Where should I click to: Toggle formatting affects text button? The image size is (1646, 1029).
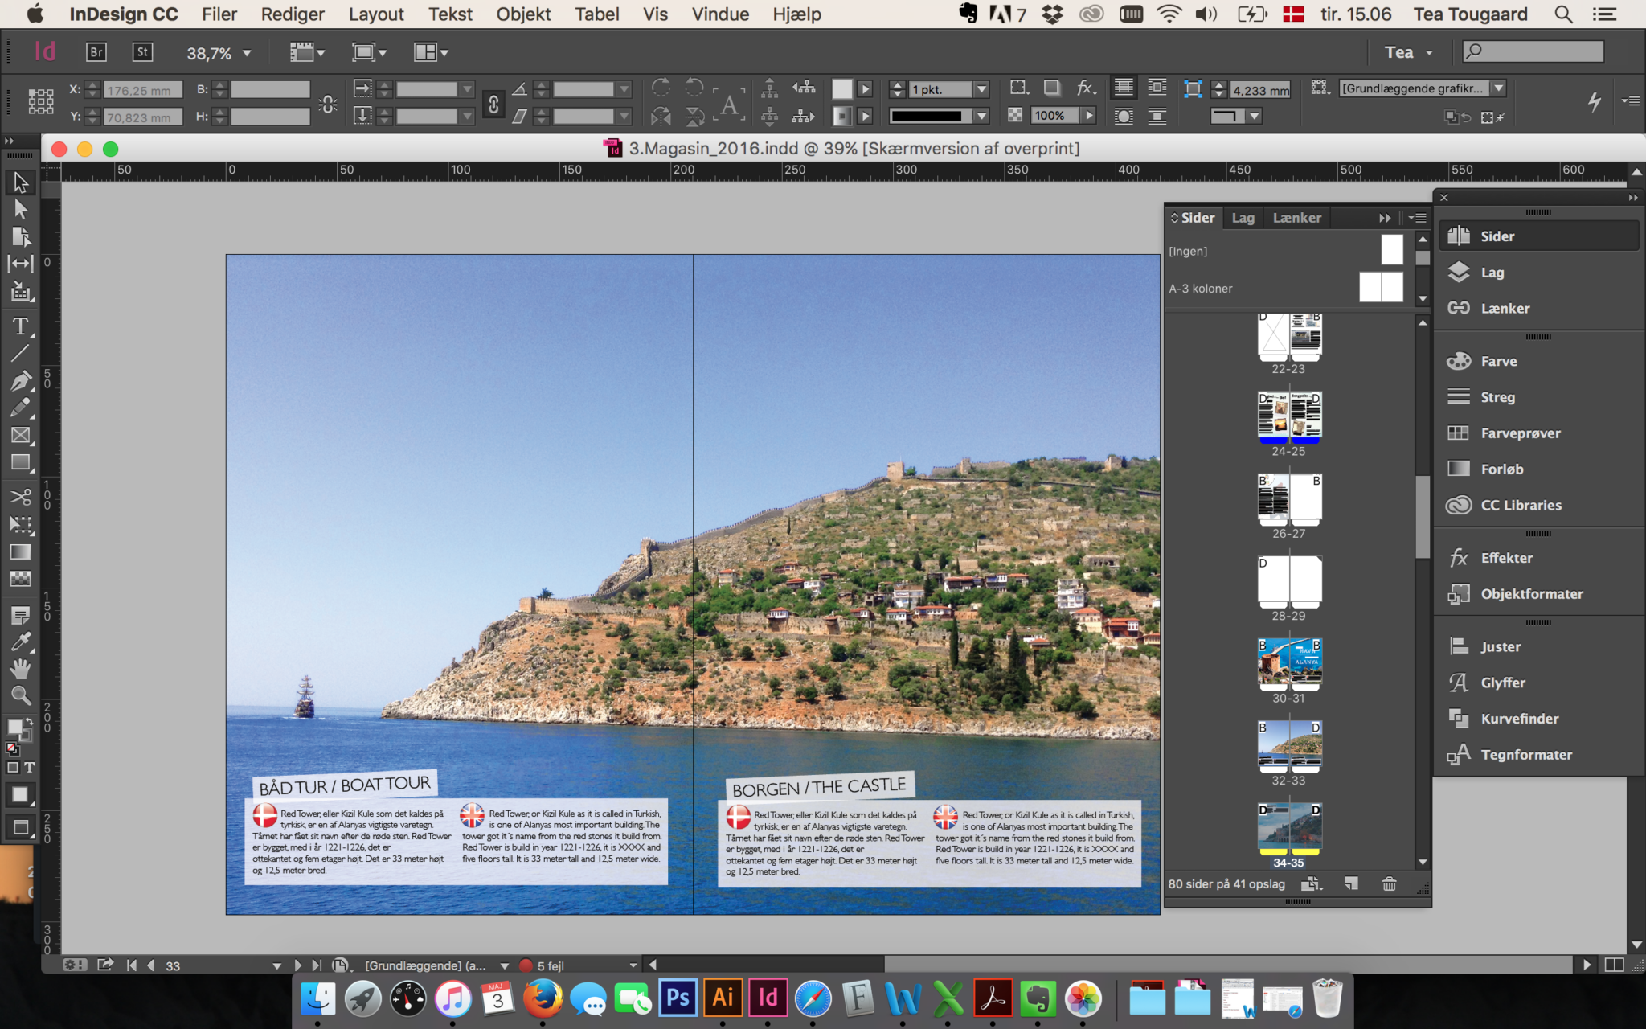click(x=30, y=767)
